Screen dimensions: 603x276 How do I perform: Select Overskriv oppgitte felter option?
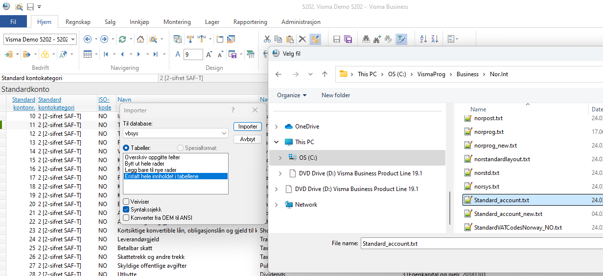pyautogui.click(x=152, y=157)
